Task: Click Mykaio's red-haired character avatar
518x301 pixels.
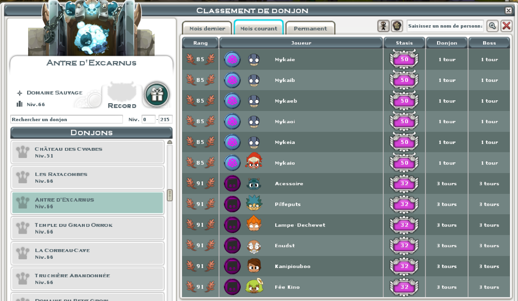Action: [x=253, y=162]
